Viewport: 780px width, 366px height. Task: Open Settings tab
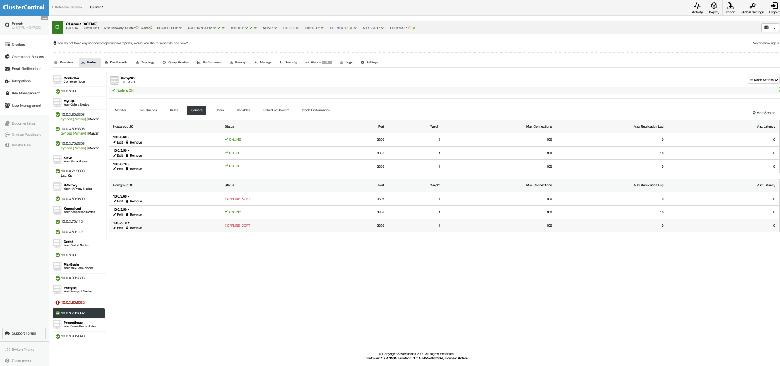click(x=370, y=63)
